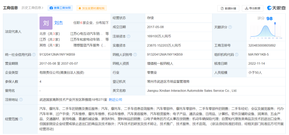This screenshot has height=135, width=289.
Task: Click 增值税一般纳税人 value
Action: [x=160, y=64]
